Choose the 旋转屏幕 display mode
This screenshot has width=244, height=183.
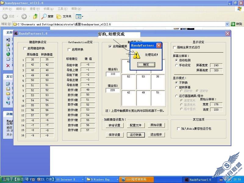click(176, 87)
